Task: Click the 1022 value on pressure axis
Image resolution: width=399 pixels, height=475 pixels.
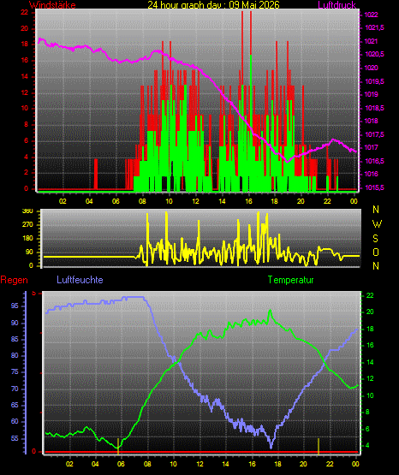Action: (371, 15)
